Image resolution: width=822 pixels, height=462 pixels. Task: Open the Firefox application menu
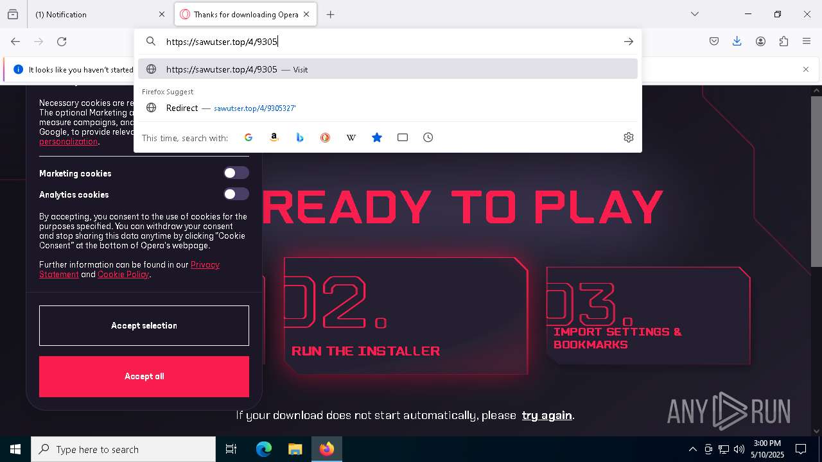tap(807, 42)
